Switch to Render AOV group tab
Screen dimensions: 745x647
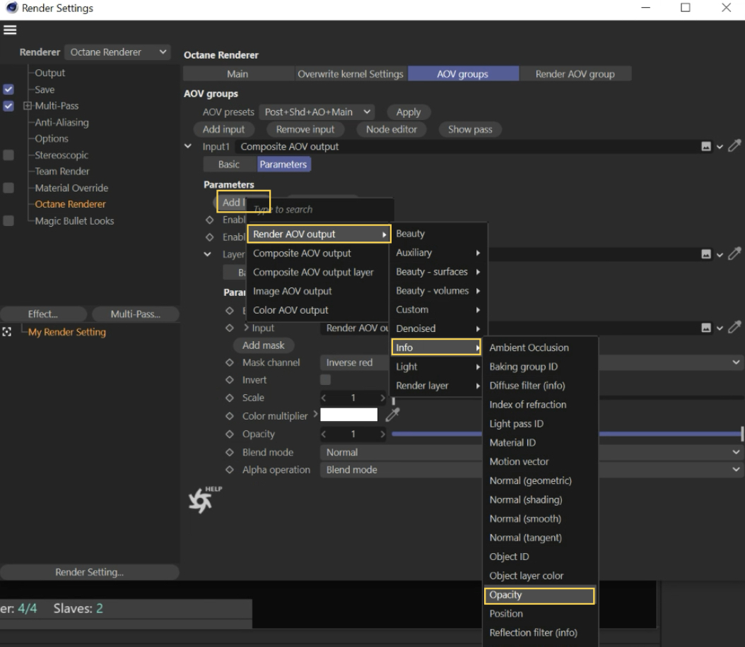[x=575, y=74]
